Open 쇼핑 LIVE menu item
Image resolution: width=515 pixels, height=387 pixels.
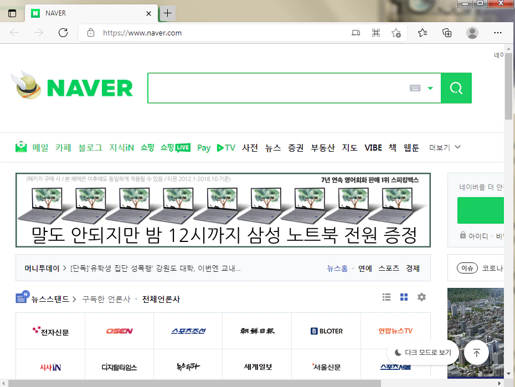[176, 148]
